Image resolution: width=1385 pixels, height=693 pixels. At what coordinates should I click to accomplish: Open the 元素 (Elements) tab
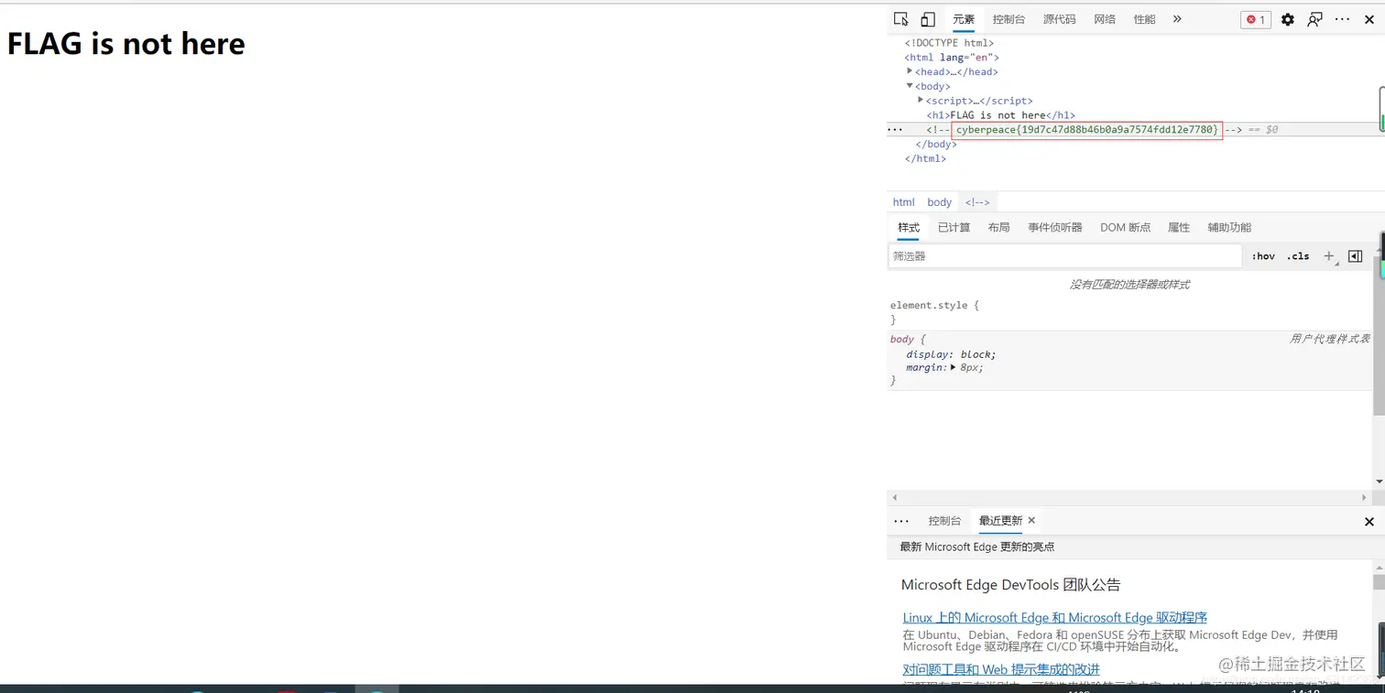click(x=964, y=19)
